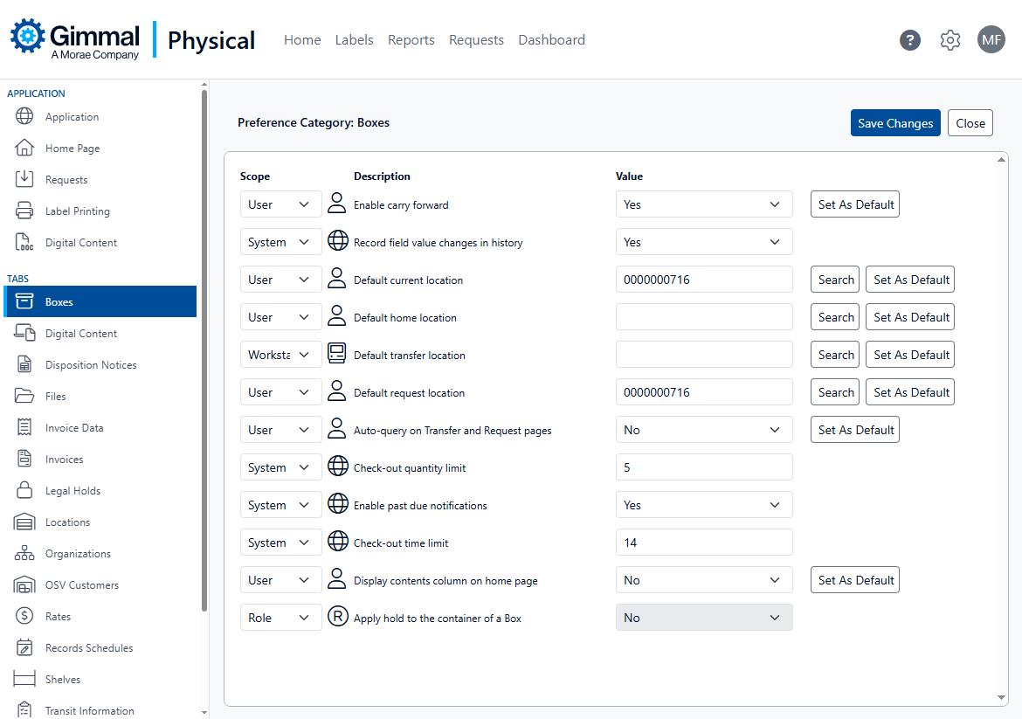Open Auto-query on Transfer and Request dropdown
This screenshot has width=1022, height=719.
tap(703, 430)
